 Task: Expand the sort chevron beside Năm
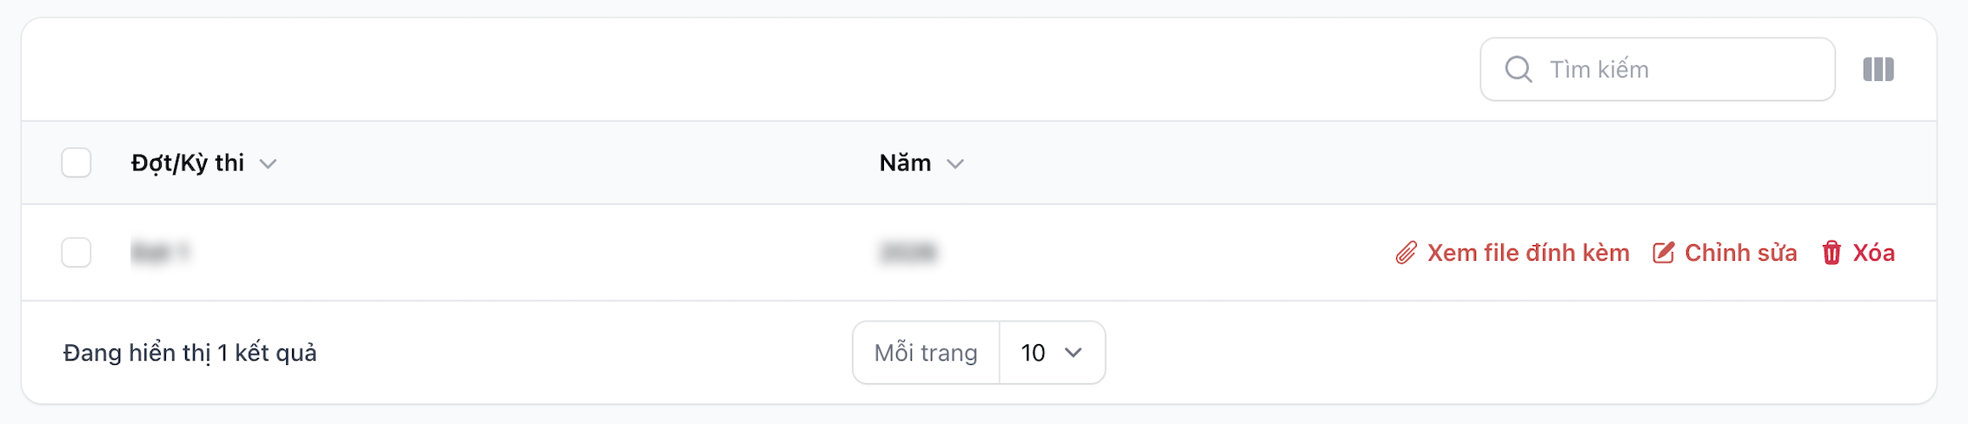click(x=955, y=164)
